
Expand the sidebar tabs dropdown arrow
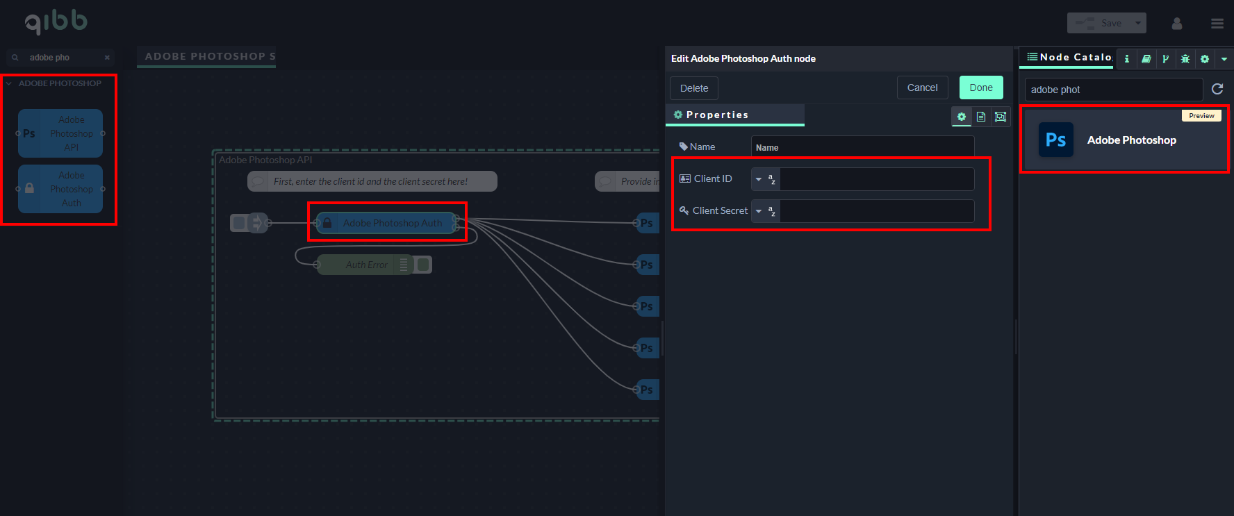click(x=1224, y=59)
